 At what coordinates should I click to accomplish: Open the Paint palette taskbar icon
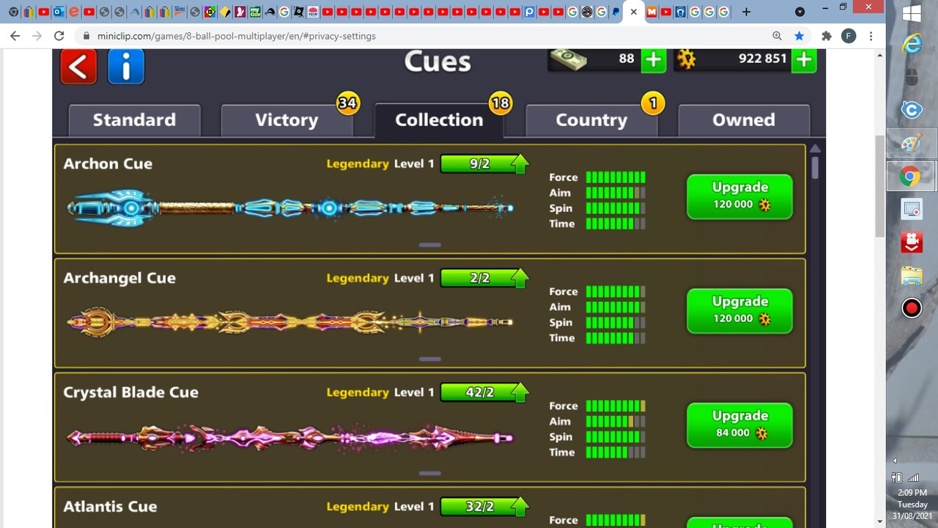(911, 144)
